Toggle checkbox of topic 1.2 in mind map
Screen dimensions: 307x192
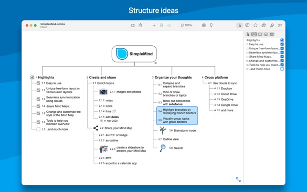38,90
